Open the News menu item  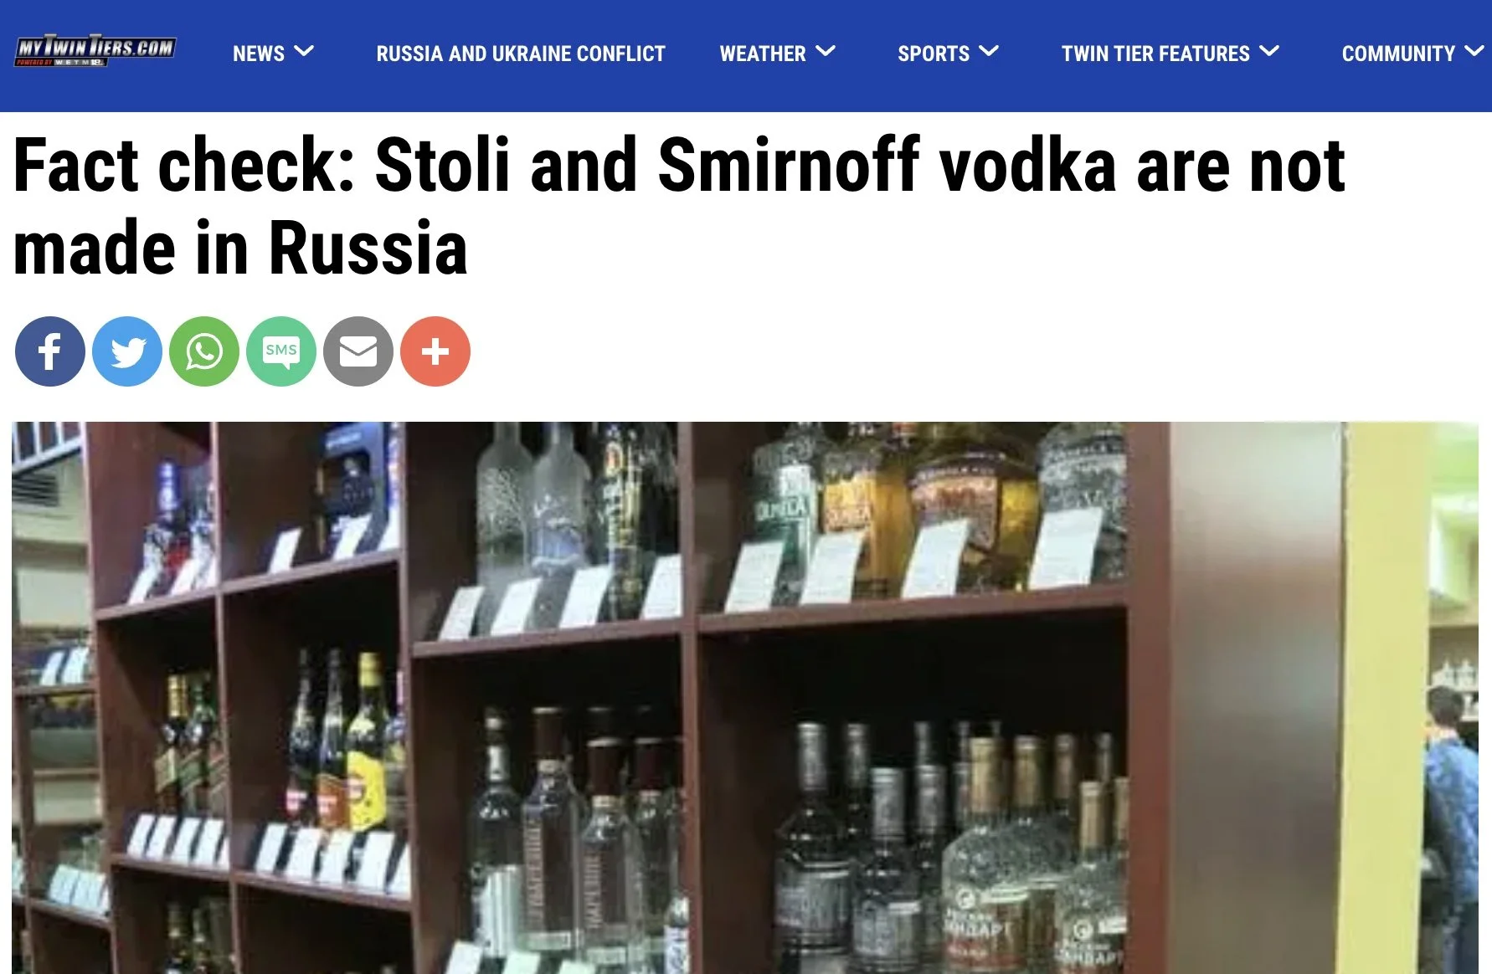coord(259,54)
